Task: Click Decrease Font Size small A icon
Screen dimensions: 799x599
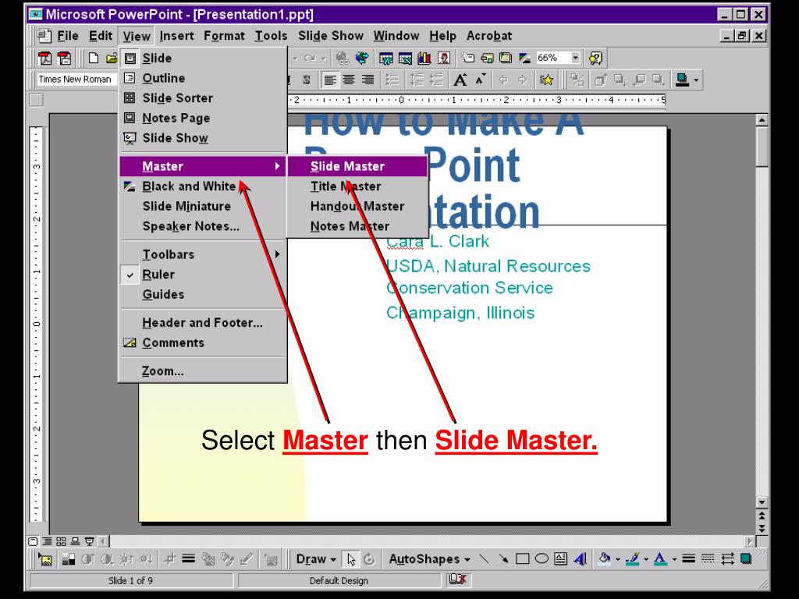Action: click(x=481, y=80)
